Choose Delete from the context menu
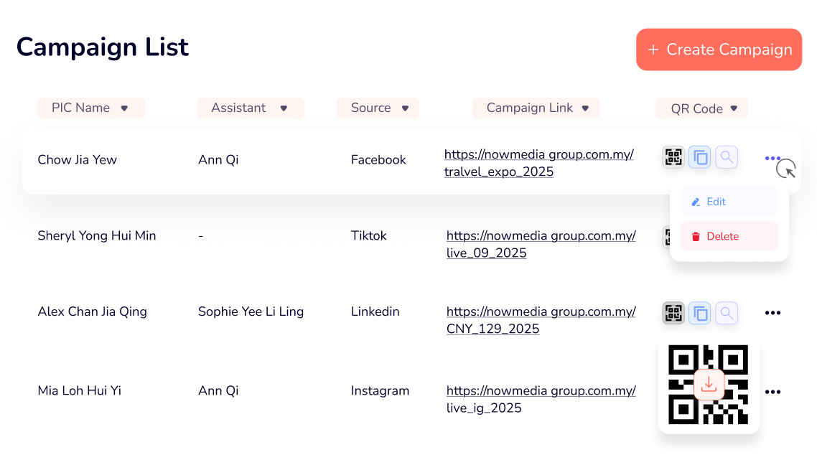This screenshot has height=465, width=817. pos(729,236)
